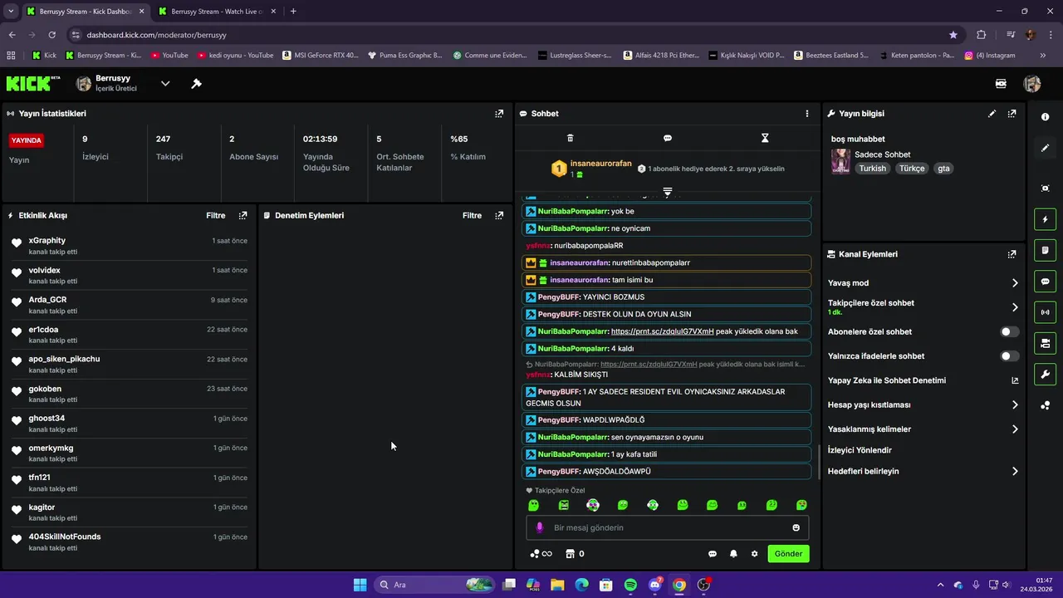Select the Türkçe tag chip
This screenshot has height=598, width=1063.
coord(911,168)
